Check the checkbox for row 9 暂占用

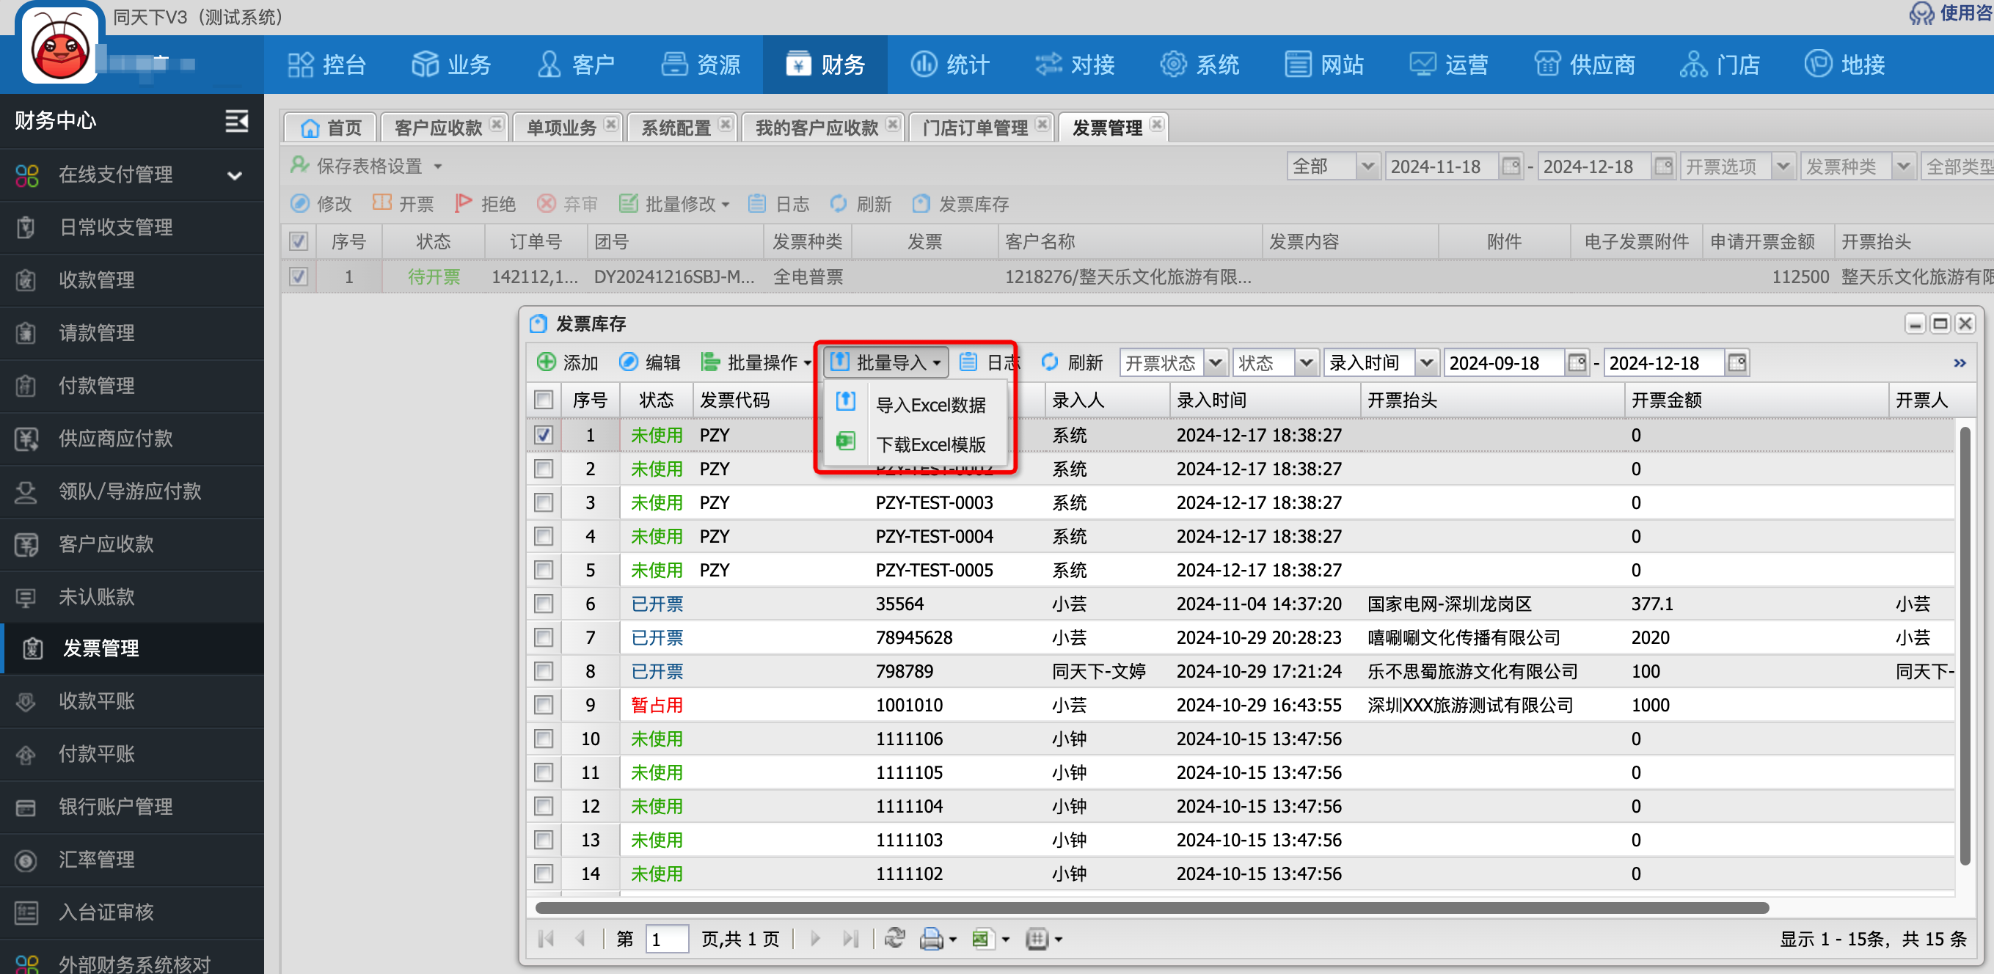point(544,705)
